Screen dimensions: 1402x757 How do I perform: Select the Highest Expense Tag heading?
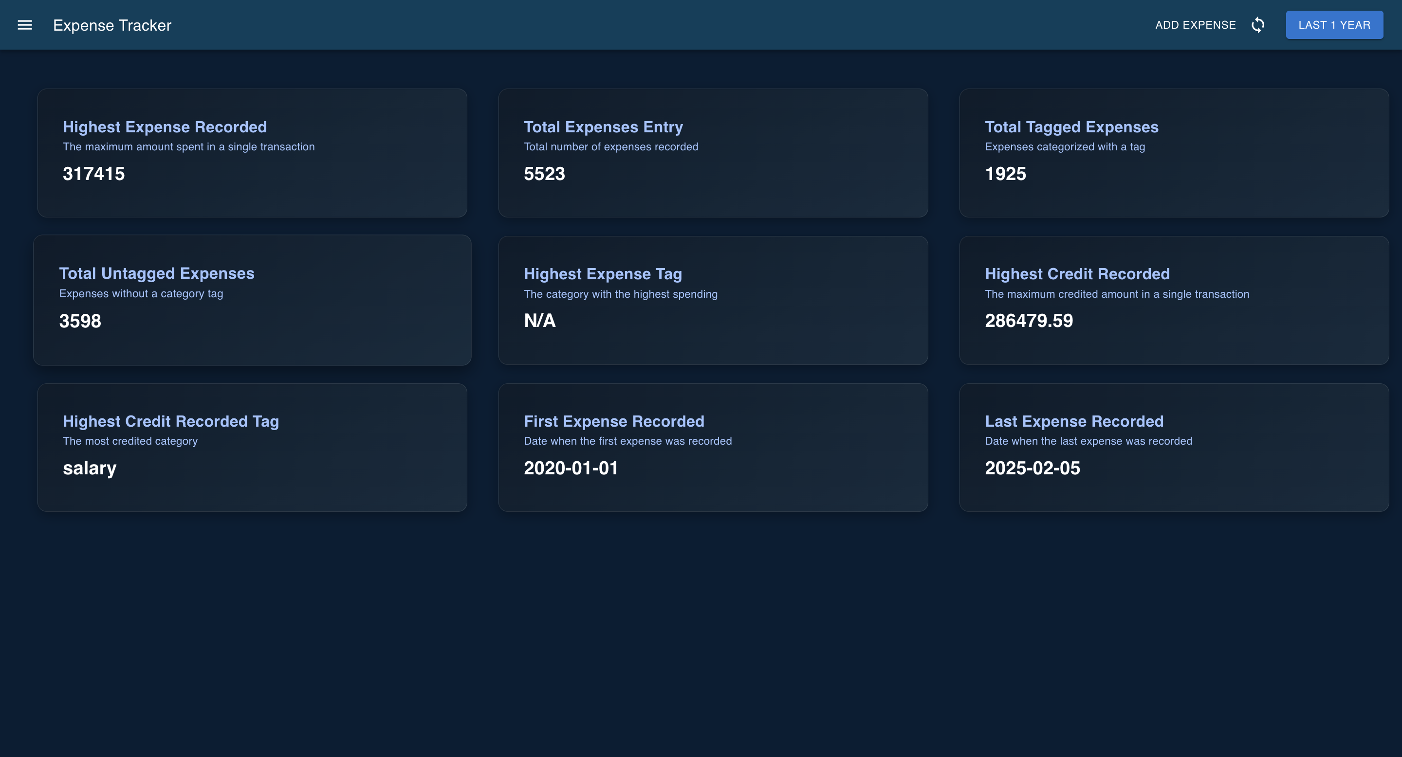[603, 274]
